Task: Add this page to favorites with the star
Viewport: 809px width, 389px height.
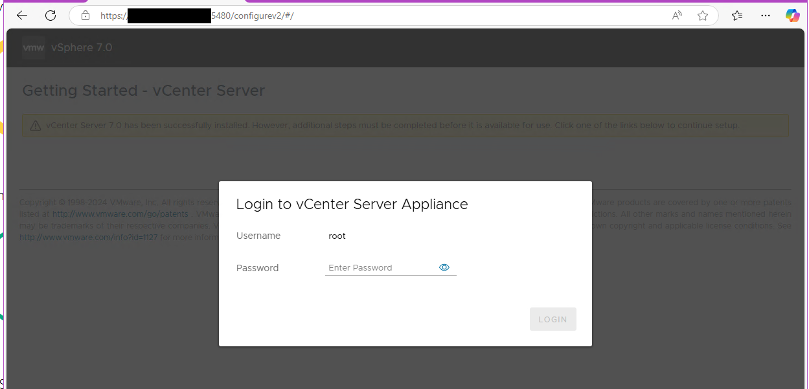Action: pos(703,16)
